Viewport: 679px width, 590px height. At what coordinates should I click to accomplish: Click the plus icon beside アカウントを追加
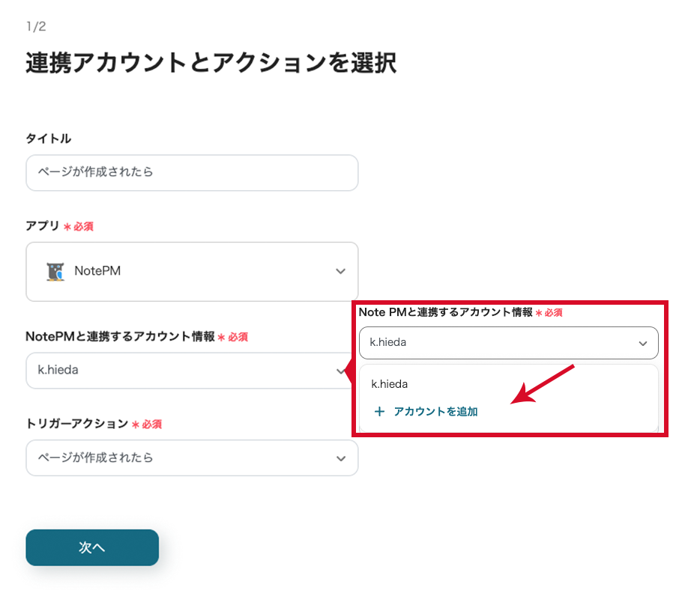379,411
